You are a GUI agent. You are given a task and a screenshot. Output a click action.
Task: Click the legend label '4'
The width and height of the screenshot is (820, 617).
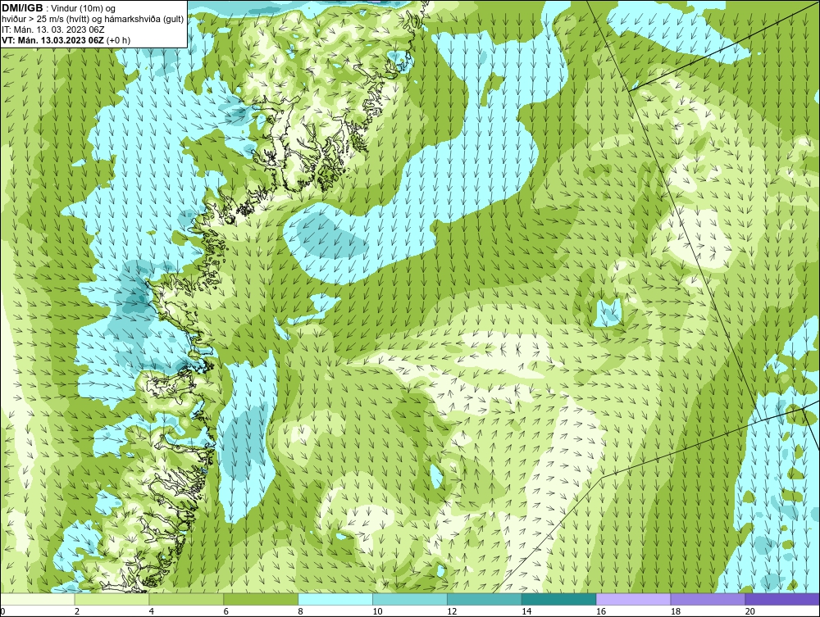[x=152, y=611]
